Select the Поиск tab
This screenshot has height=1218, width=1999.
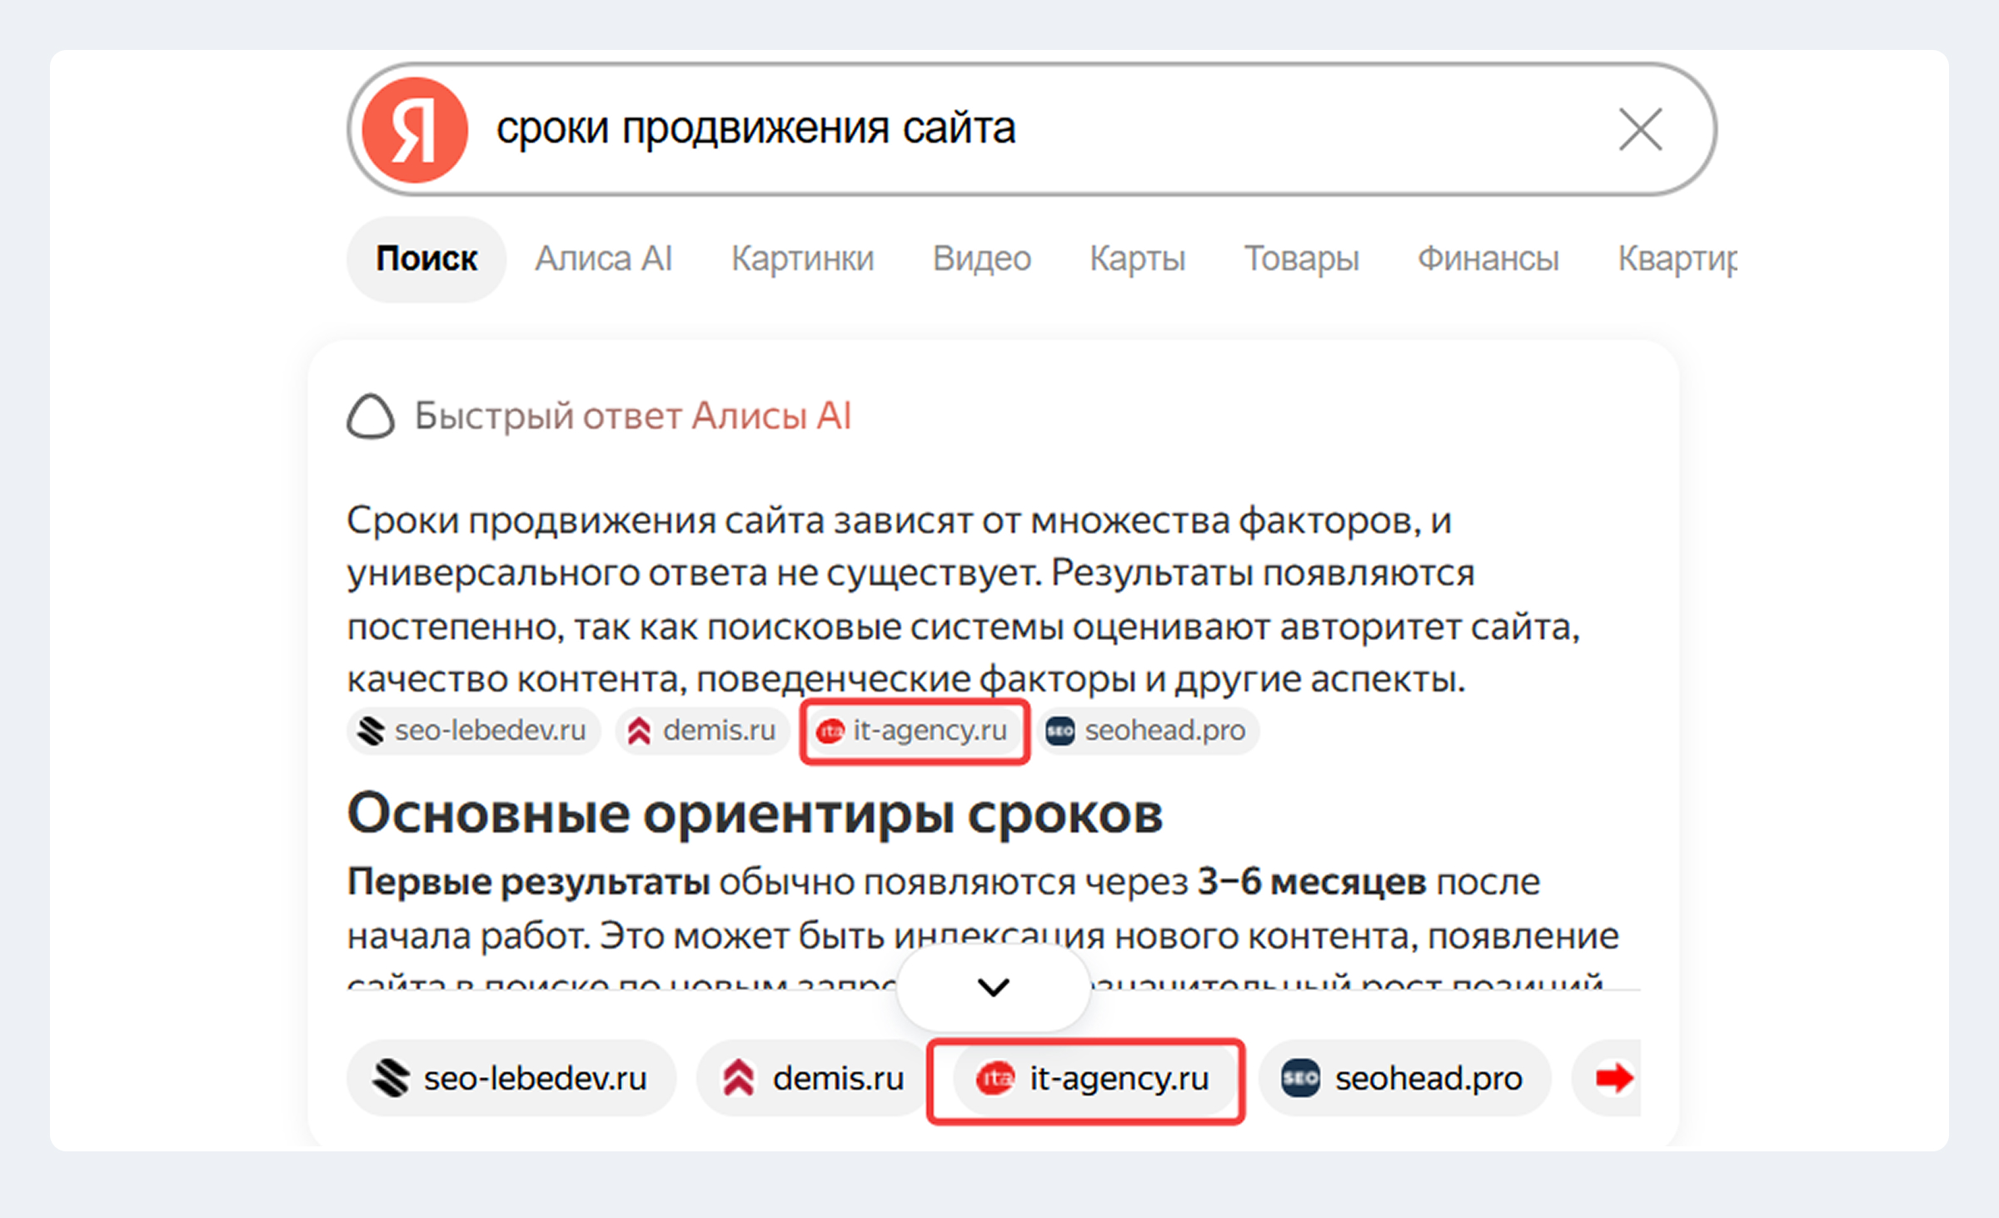(x=426, y=259)
